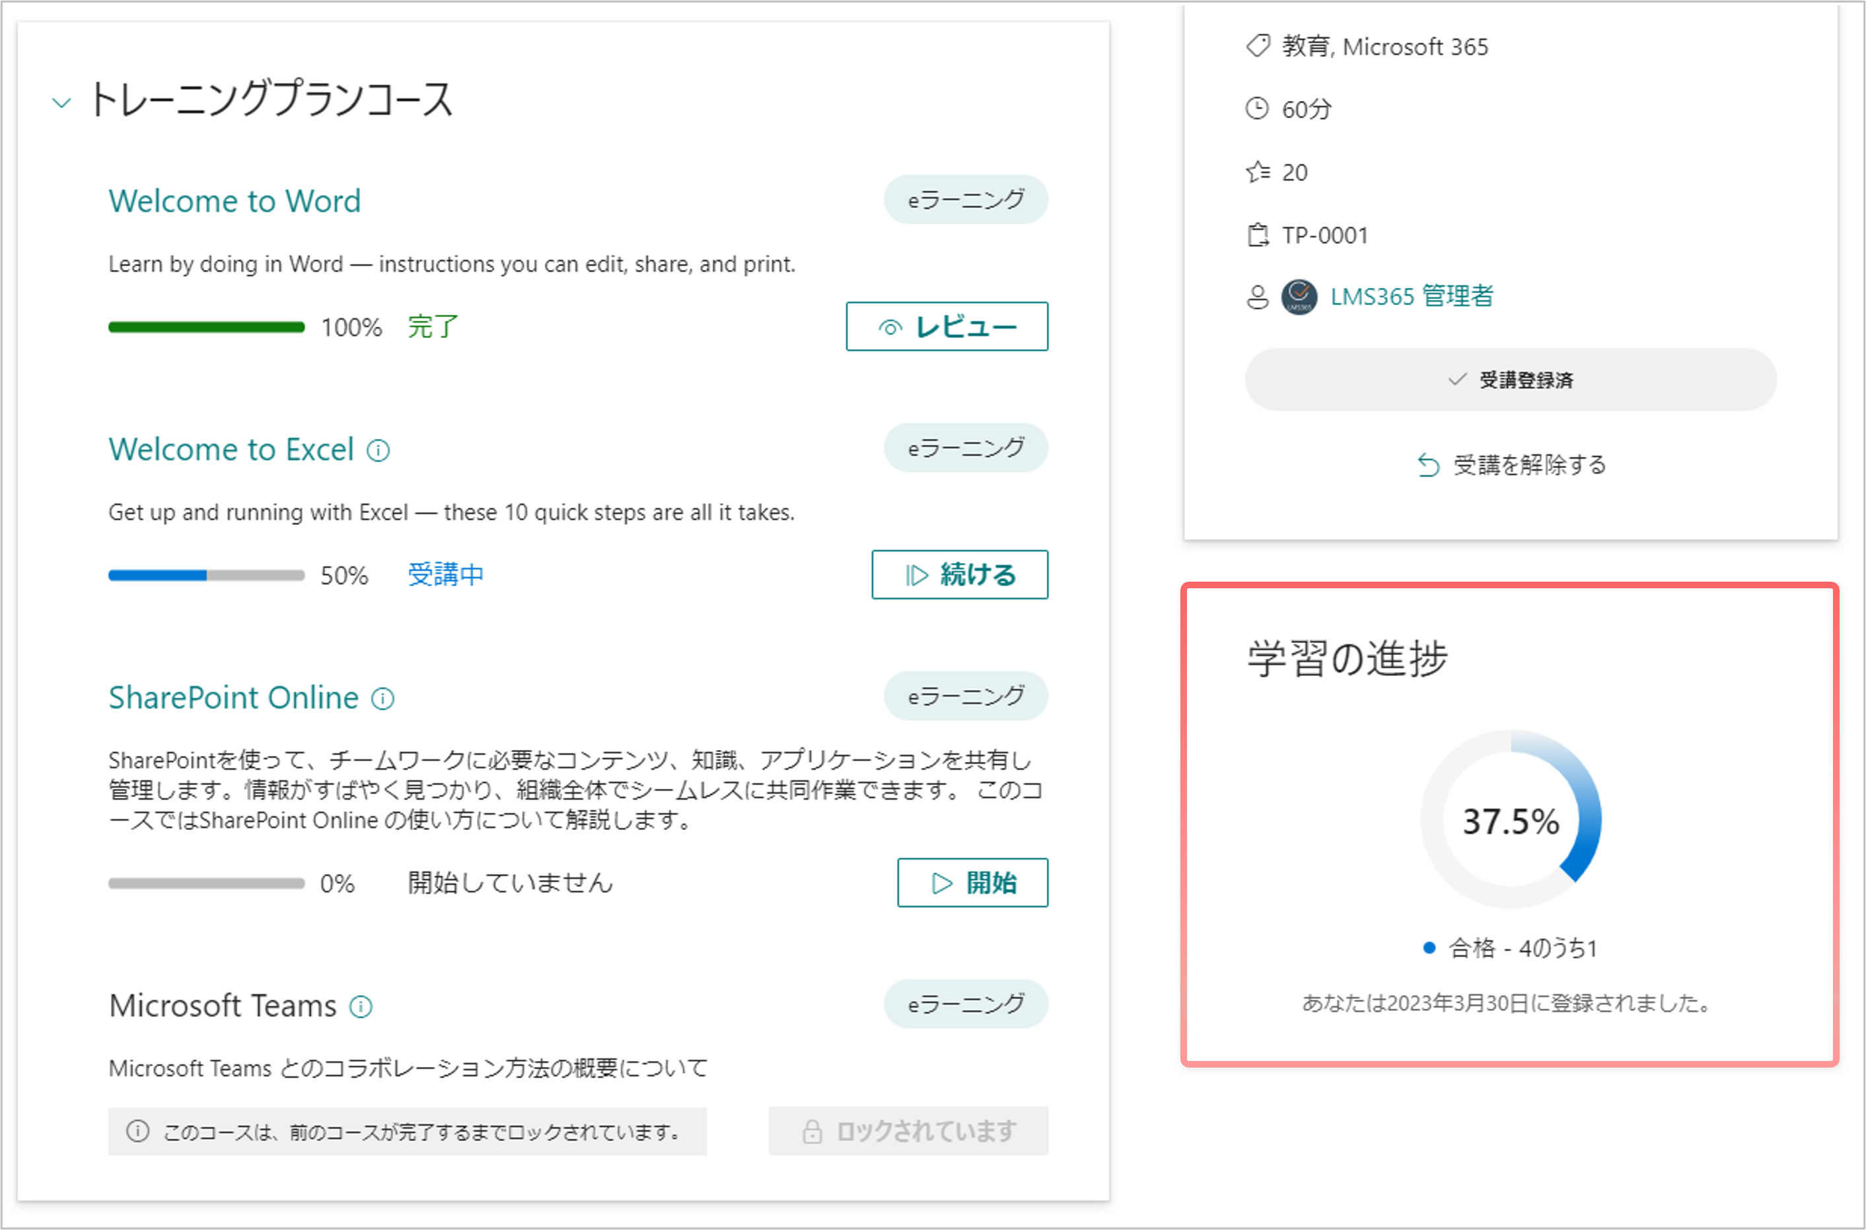Click the Microsoft Teams course title
The height and width of the screenshot is (1230, 1866).
(x=223, y=1006)
